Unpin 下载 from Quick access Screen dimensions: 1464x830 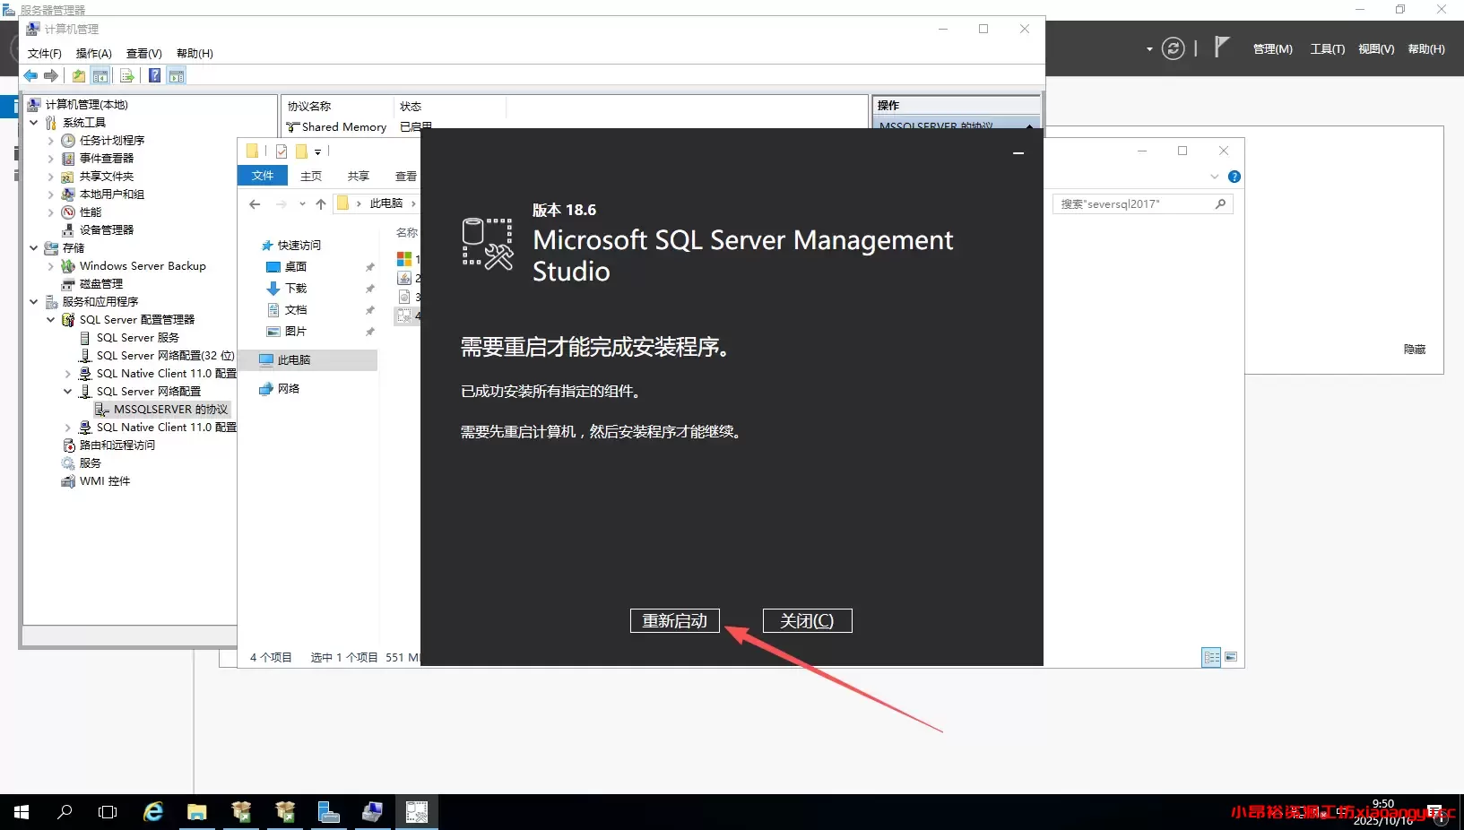[x=368, y=289]
